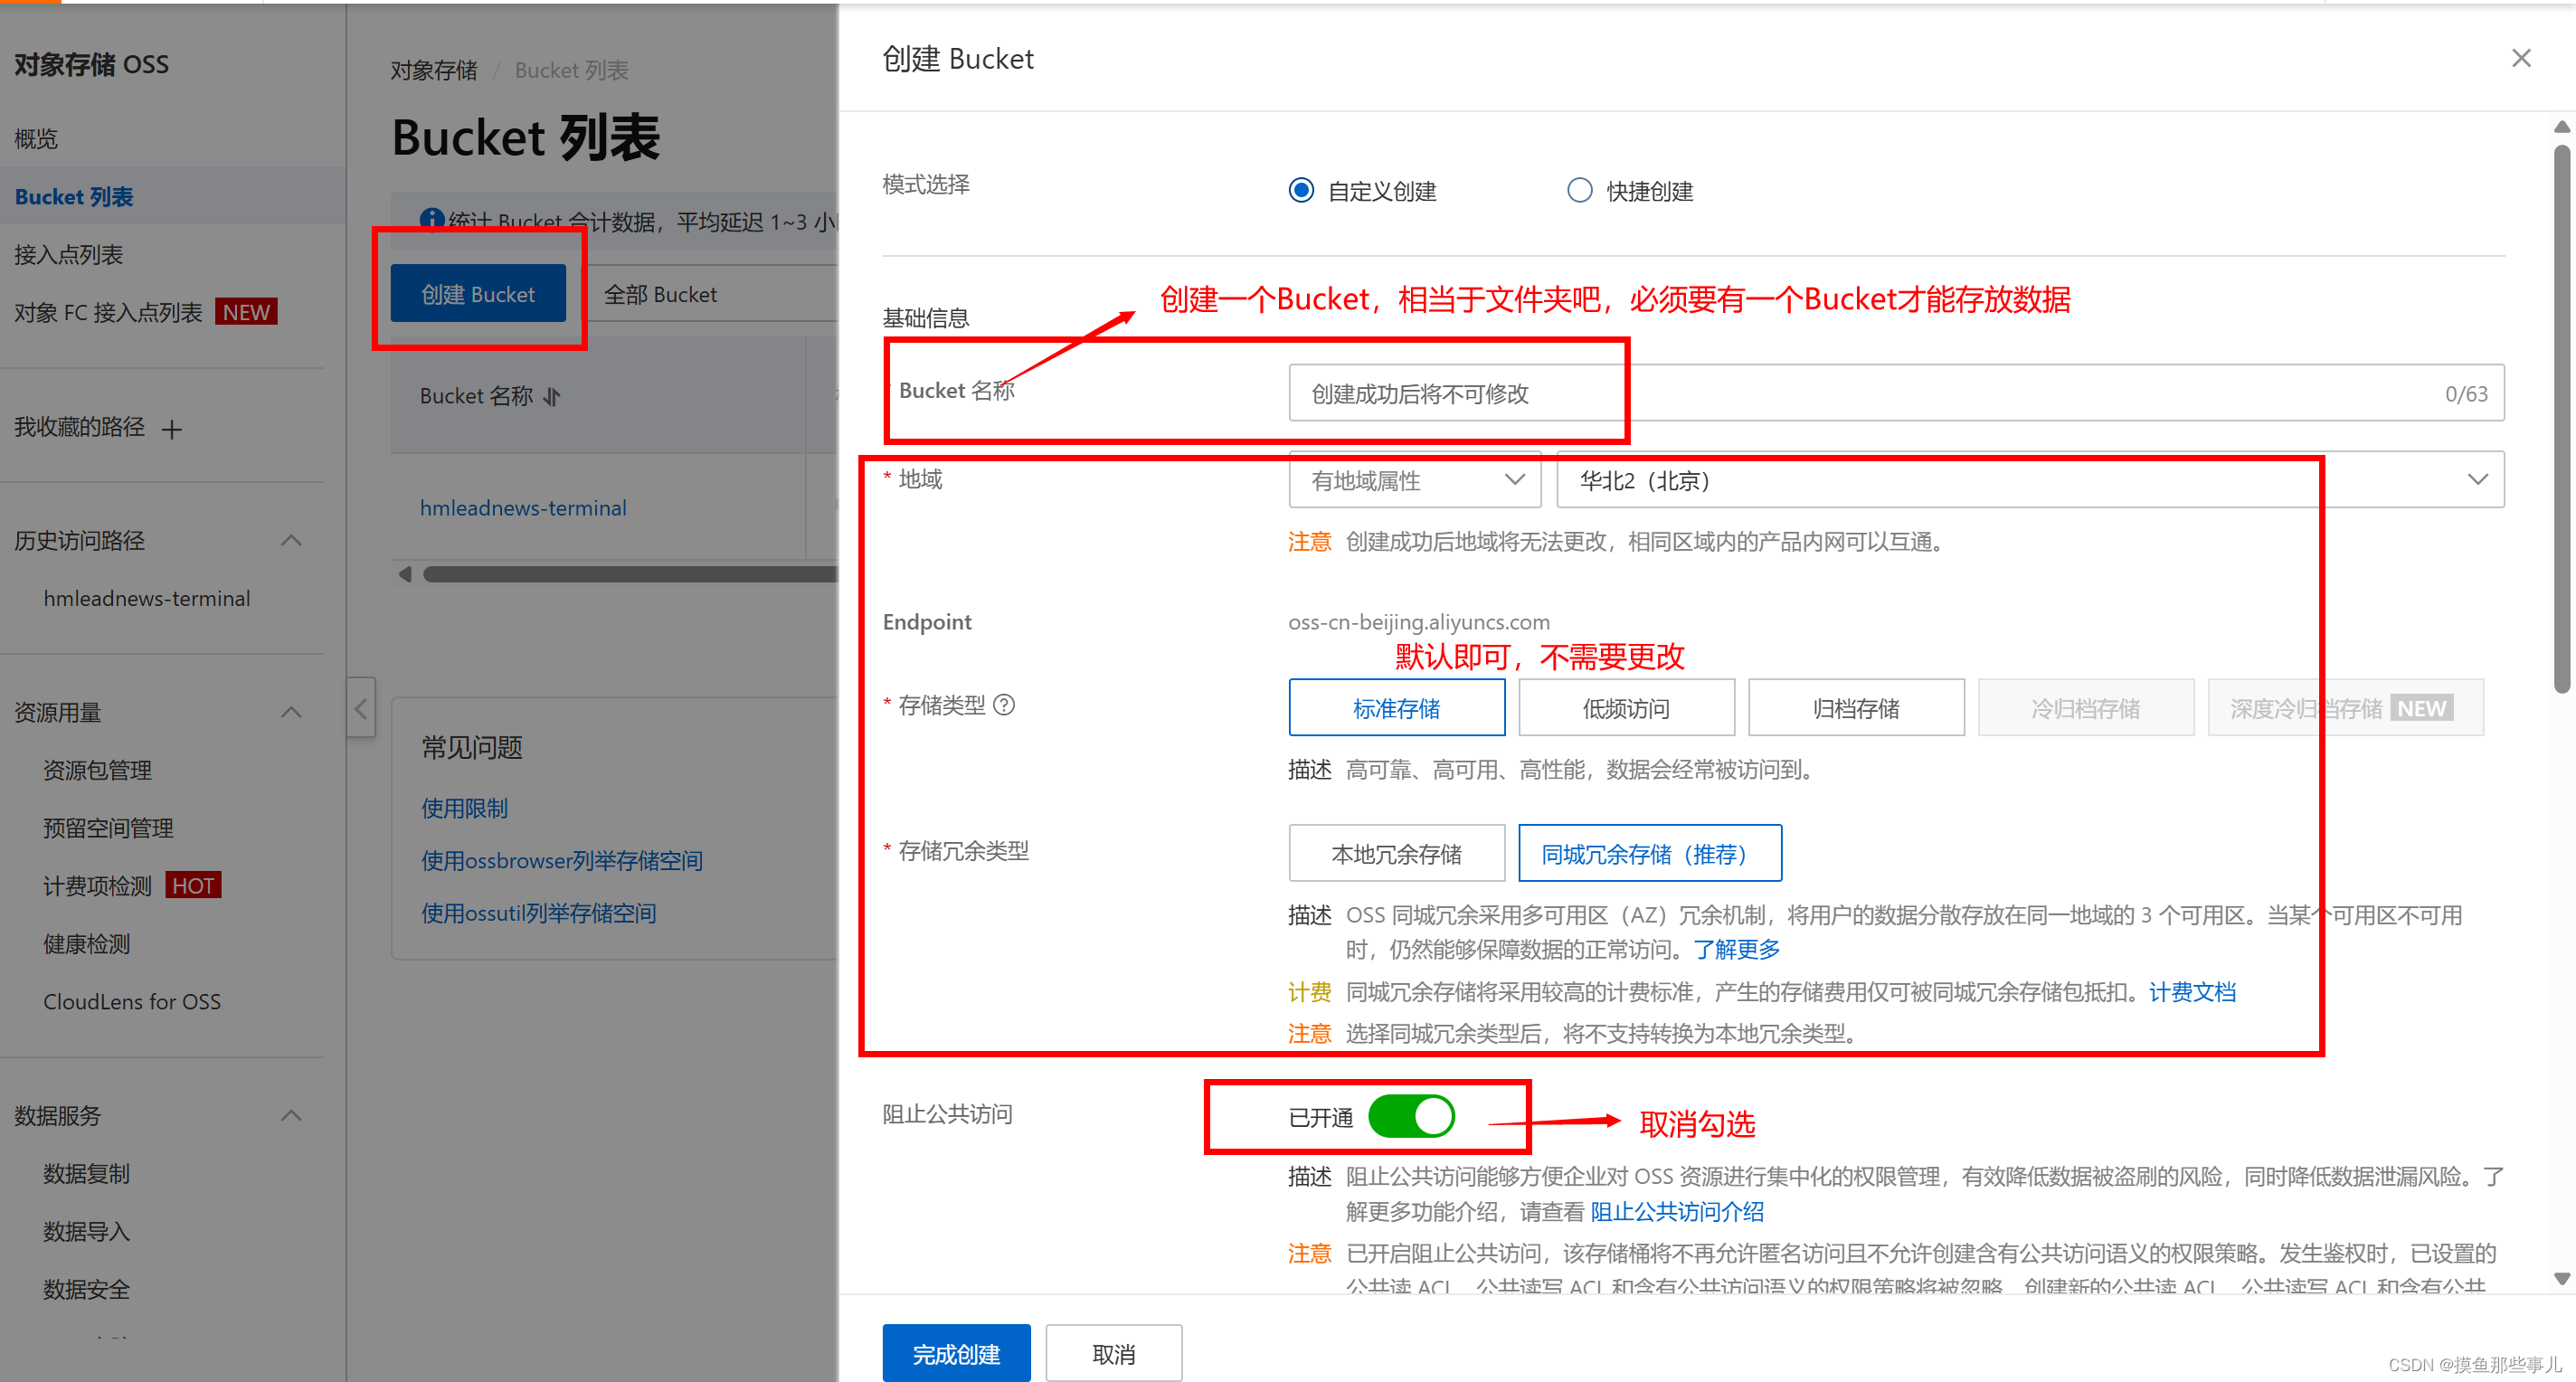Open 资源包管理 in the sidebar
Screen dimensions: 2576x1382
97,770
